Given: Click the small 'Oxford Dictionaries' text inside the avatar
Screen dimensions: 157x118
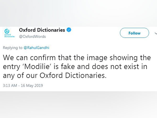Looking at the screenshot, I should click(9, 35).
